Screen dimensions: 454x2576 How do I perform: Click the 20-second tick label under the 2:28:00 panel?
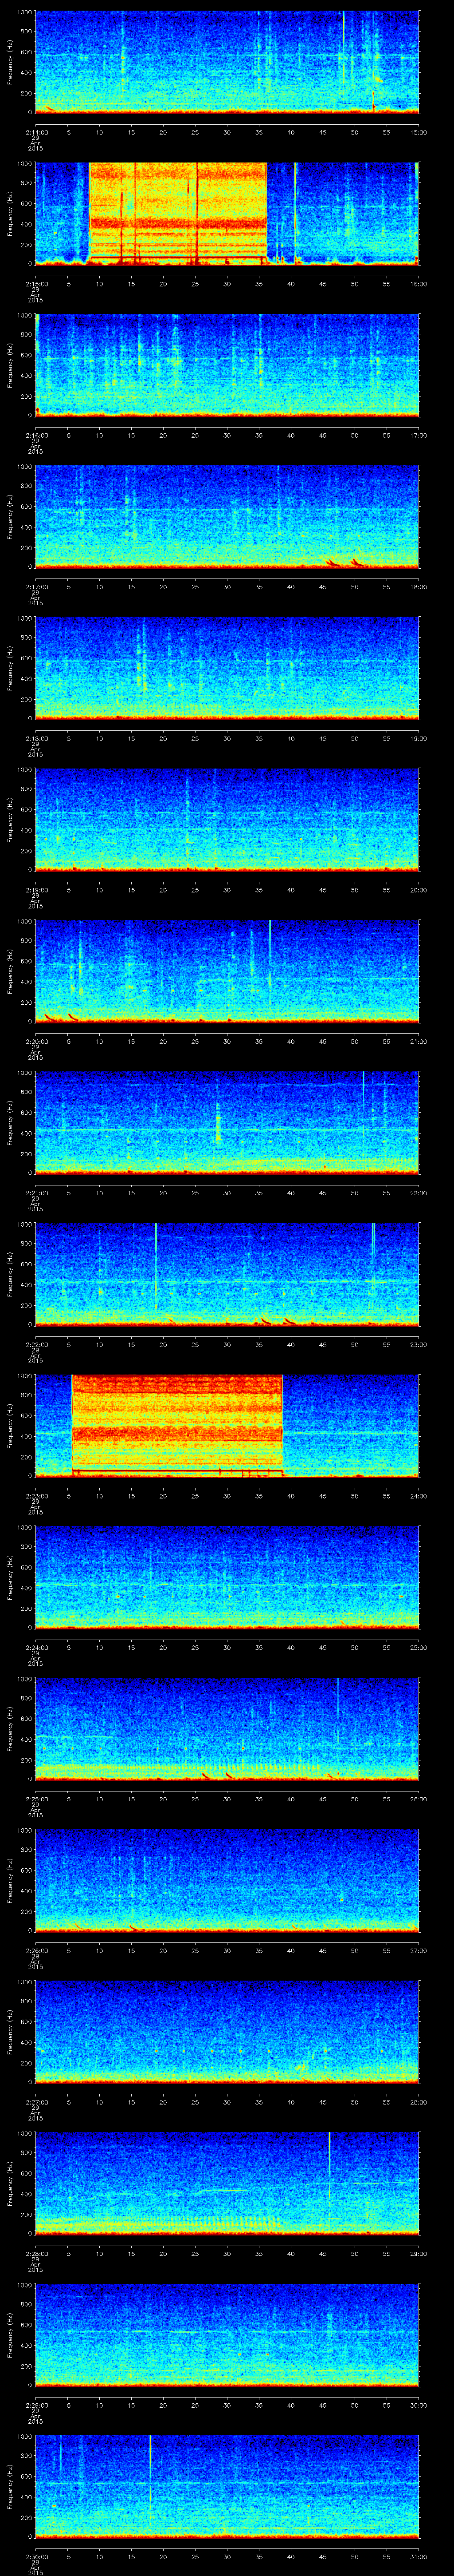(x=164, y=2253)
